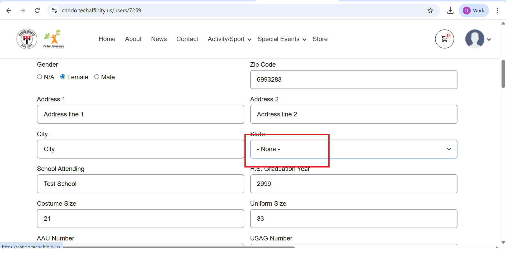
Task: View site information icon in address bar
Action: 54,11
